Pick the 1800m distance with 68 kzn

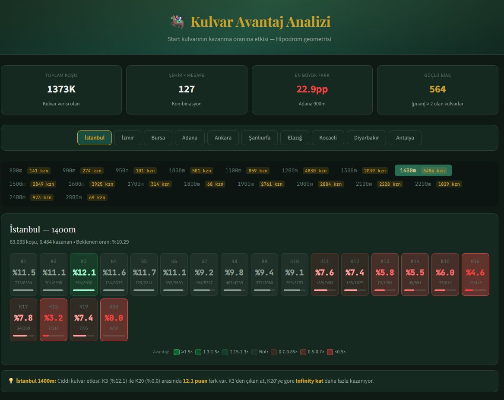[x=204, y=184]
